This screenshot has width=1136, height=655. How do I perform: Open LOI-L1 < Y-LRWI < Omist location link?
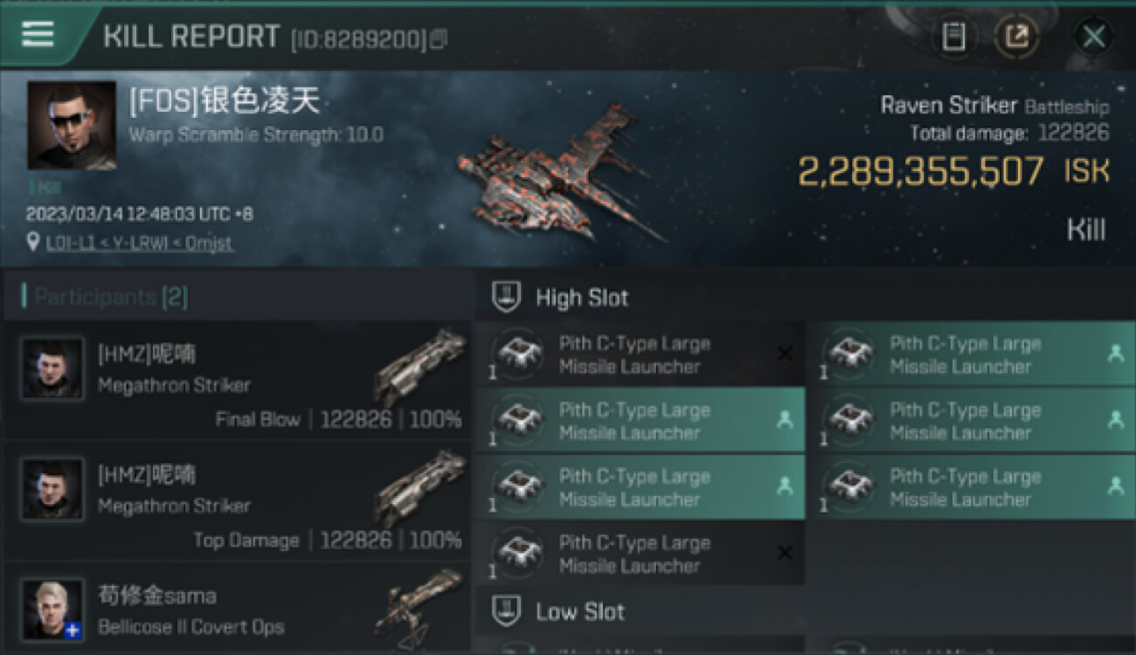tap(140, 243)
